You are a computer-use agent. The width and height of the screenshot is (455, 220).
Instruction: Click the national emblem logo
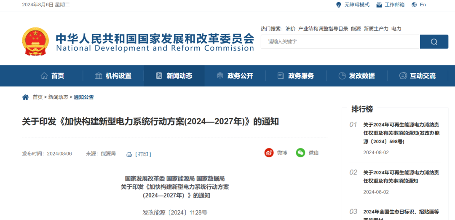pos(35,41)
